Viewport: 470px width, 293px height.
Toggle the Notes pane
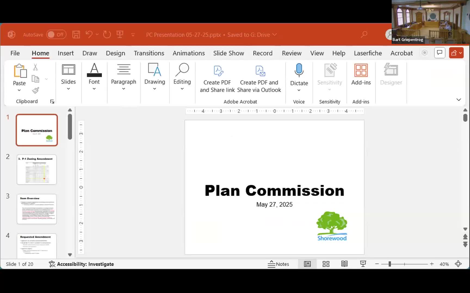click(x=278, y=264)
